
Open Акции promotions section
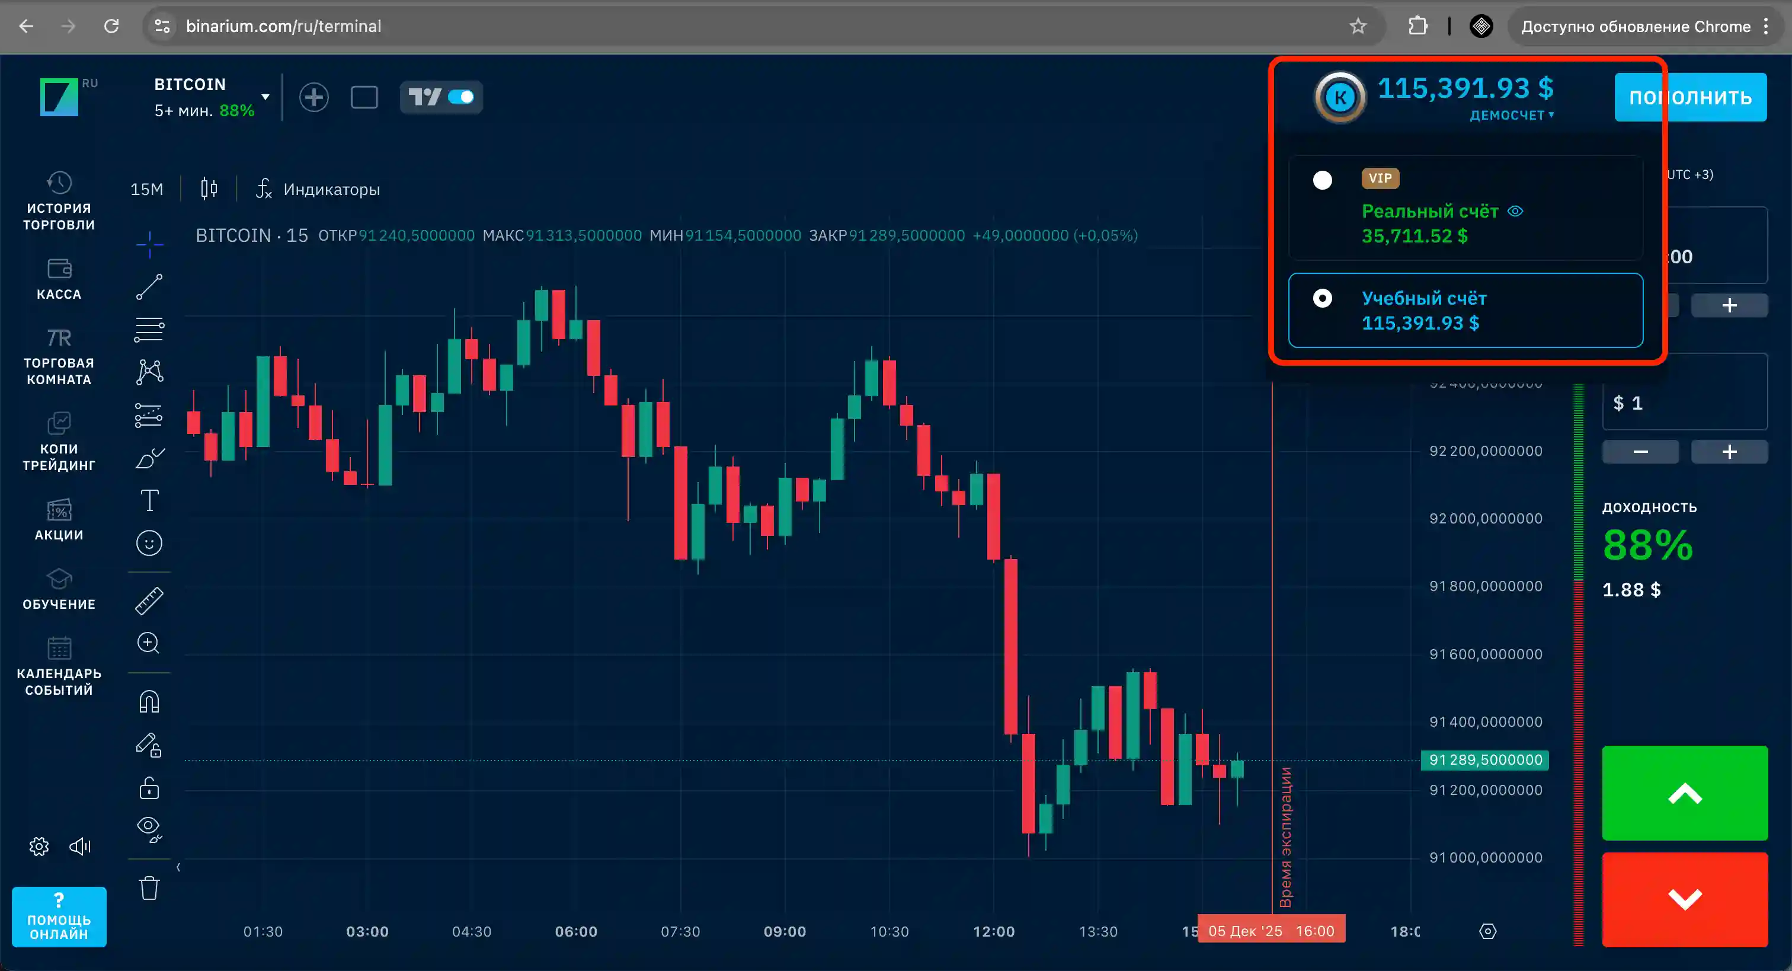coord(59,519)
